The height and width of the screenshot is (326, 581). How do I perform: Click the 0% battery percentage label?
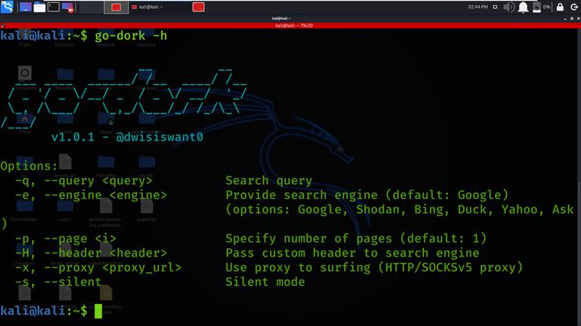546,7
